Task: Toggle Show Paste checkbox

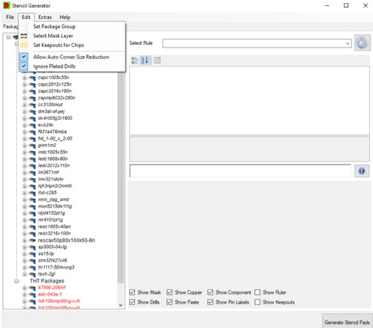Action: pyautogui.click(x=170, y=302)
